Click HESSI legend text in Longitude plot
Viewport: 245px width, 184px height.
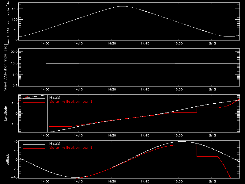[x=55, y=97]
